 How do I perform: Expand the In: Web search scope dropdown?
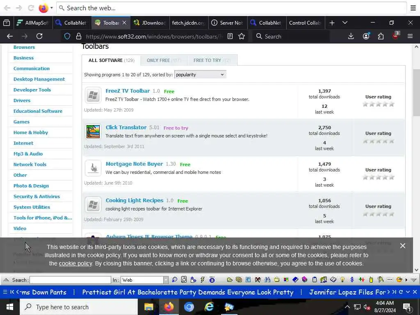pos(166,280)
